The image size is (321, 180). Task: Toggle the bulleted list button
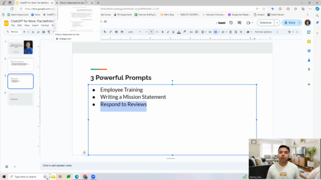[x=216, y=32]
